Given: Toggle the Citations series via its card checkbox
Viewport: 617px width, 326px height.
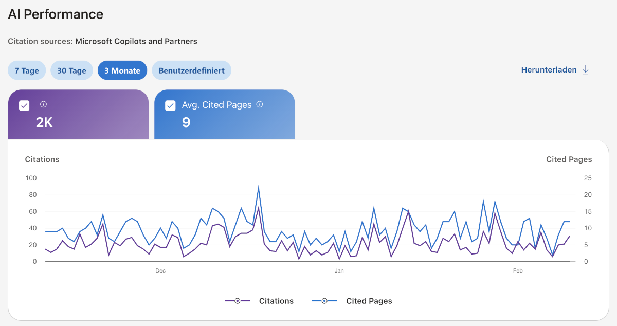Looking at the screenshot, I should pyautogui.click(x=24, y=105).
